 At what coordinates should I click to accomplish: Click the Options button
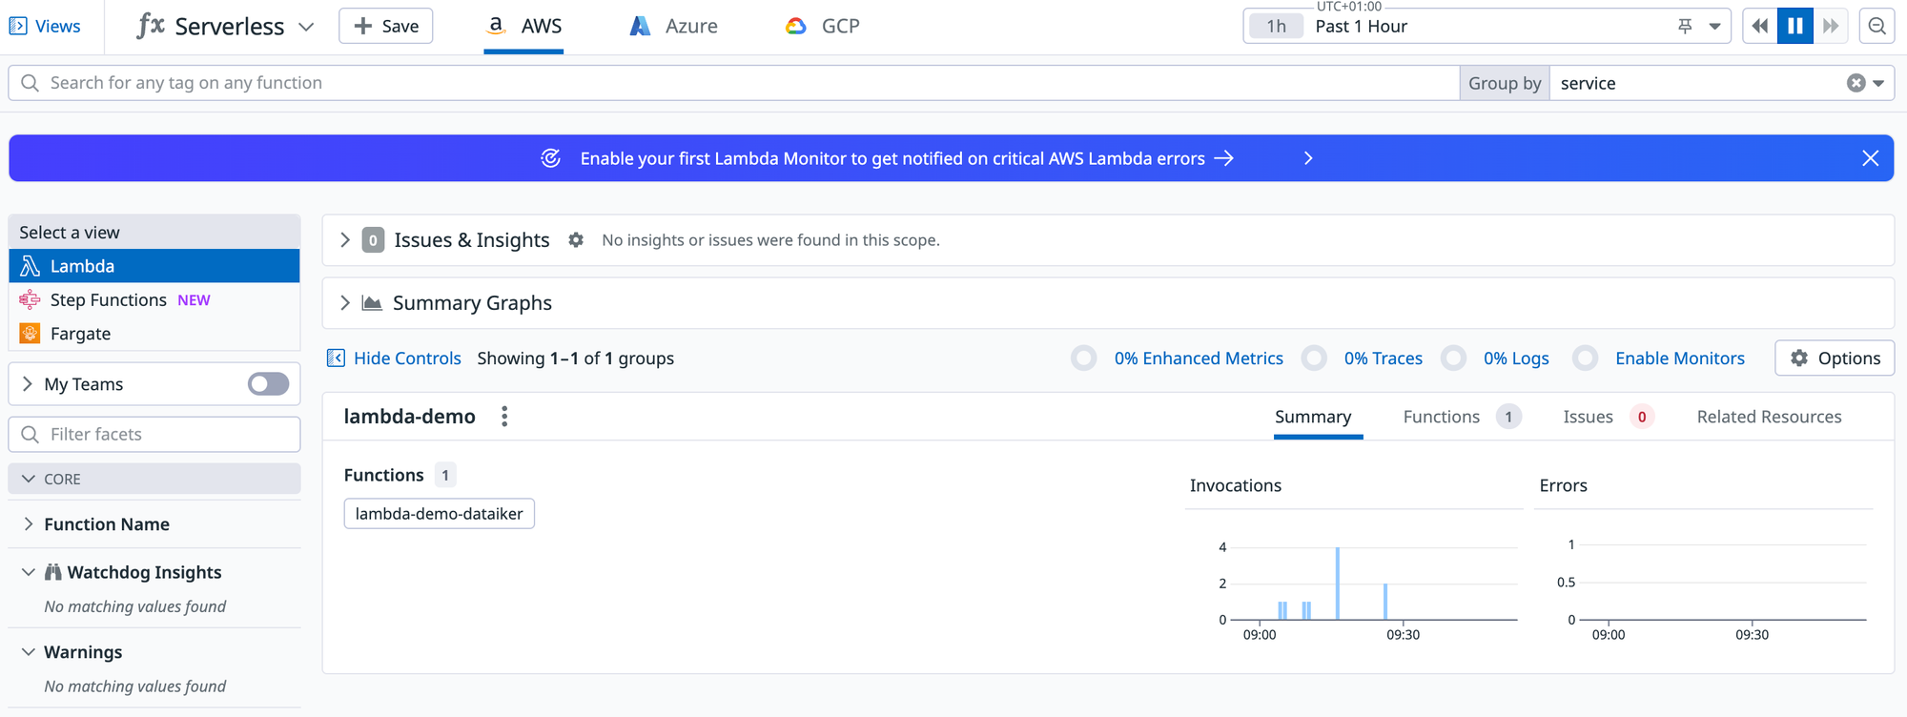1835,358
